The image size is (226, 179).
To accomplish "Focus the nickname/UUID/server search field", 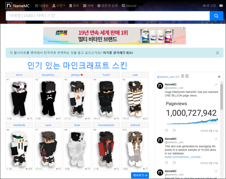I will [x=108, y=16].
